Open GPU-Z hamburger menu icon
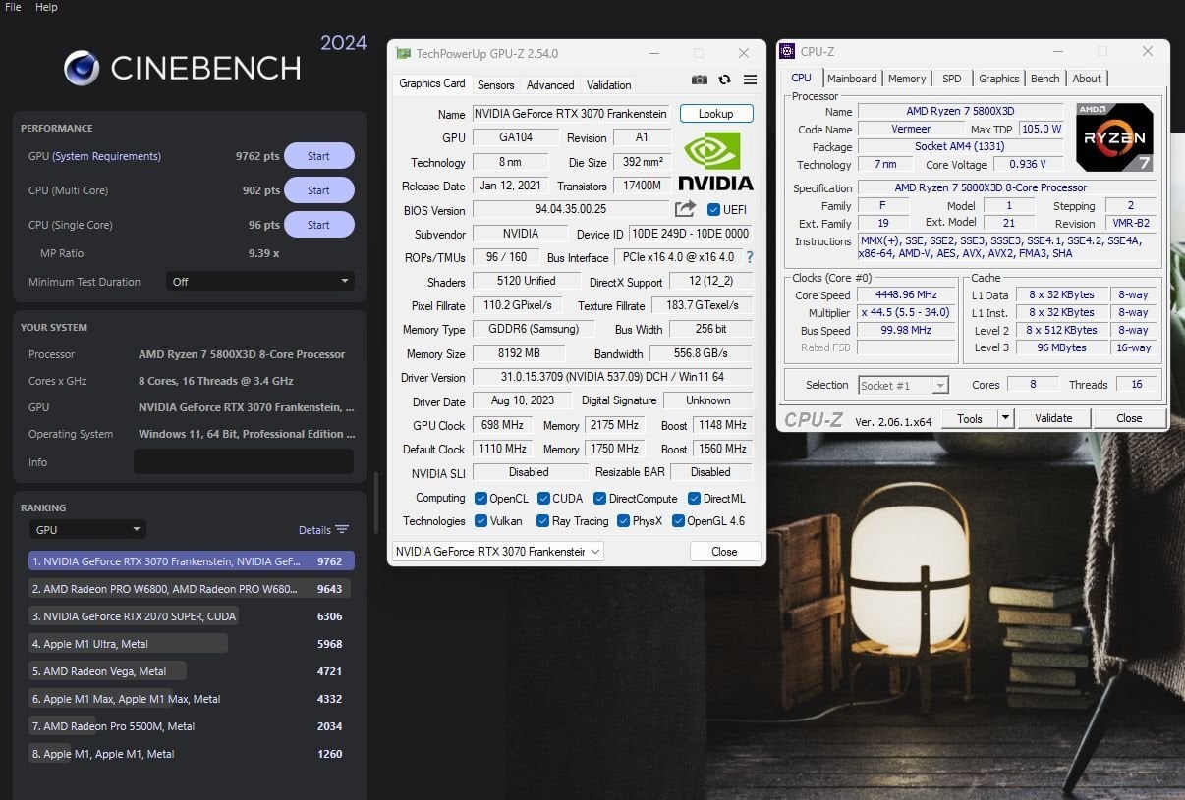This screenshot has height=800, width=1185. click(750, 80)
